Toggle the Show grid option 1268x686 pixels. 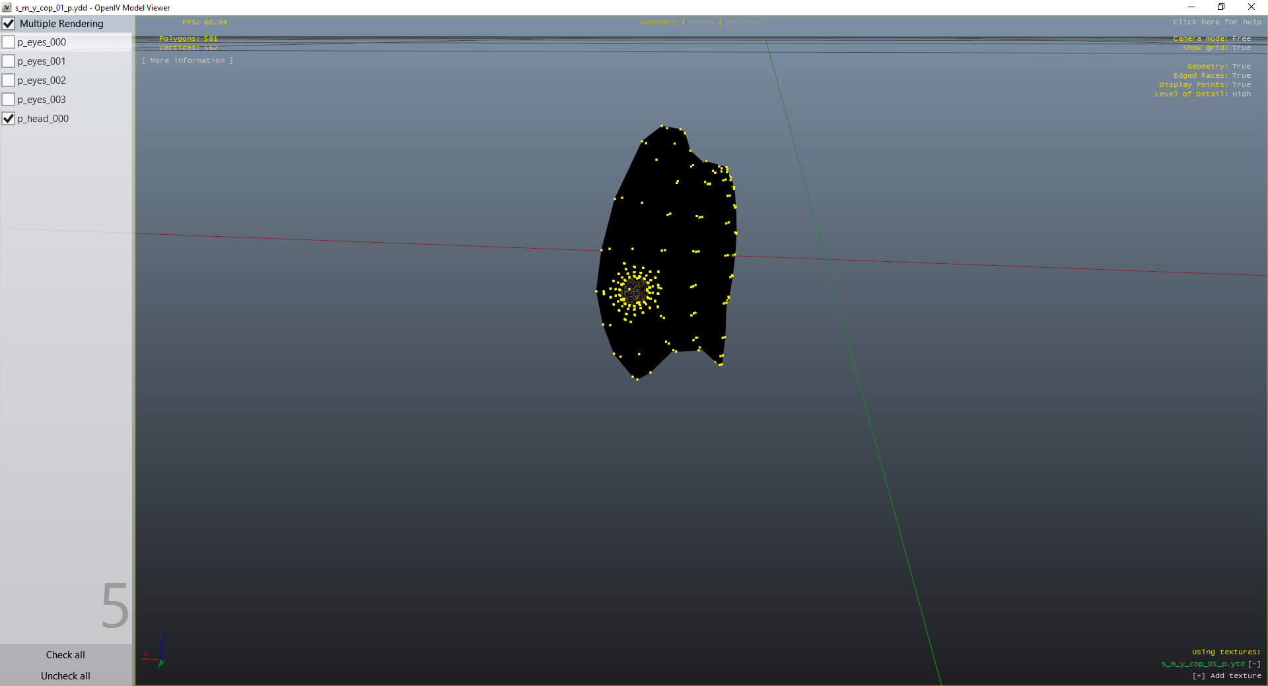[1216, 48]
